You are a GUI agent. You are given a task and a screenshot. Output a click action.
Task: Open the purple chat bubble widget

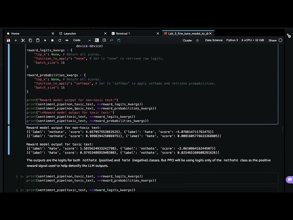click(x=289, y=180)
